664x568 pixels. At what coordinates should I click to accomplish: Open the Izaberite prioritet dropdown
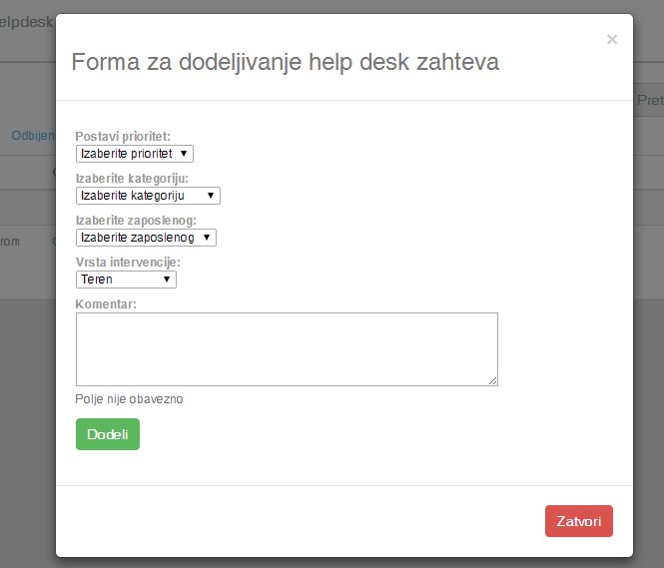[135, 154]
